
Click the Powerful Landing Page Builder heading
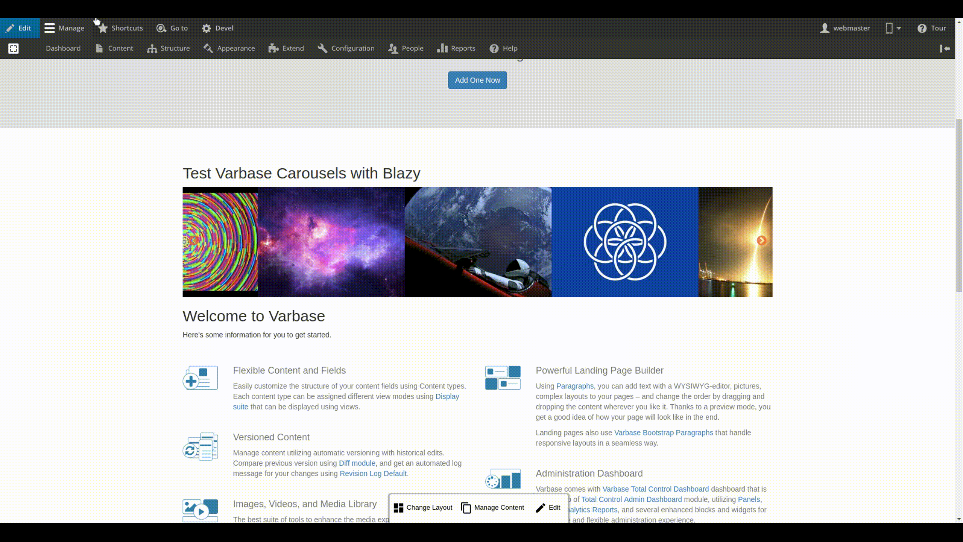click(600, 370)
